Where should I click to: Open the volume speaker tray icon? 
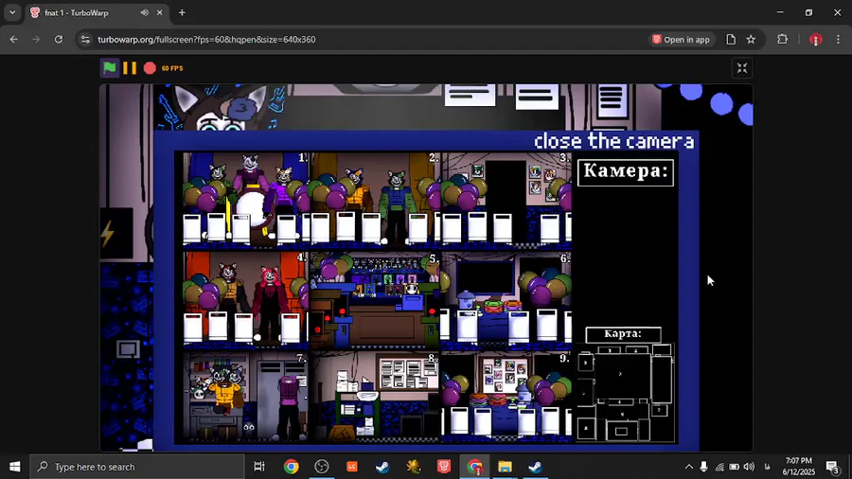[x=749, y=467]
